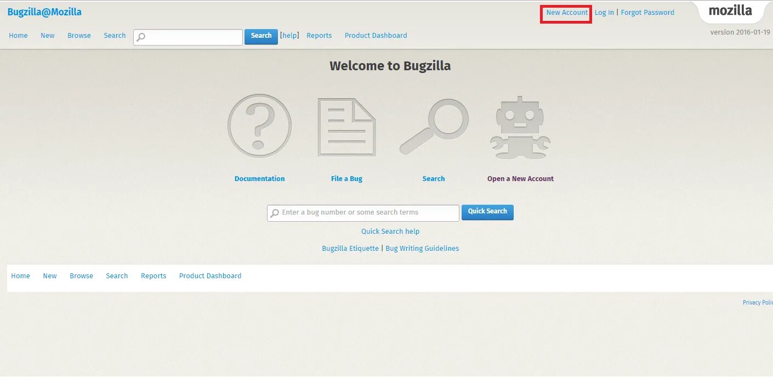Open the Bug Writing Guidelines link
Viewport: 773px width, 377px height.
click(x=422, y=249)
